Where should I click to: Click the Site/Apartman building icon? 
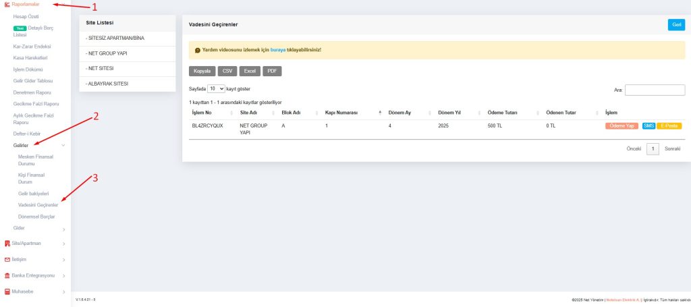tap(7, 243)
